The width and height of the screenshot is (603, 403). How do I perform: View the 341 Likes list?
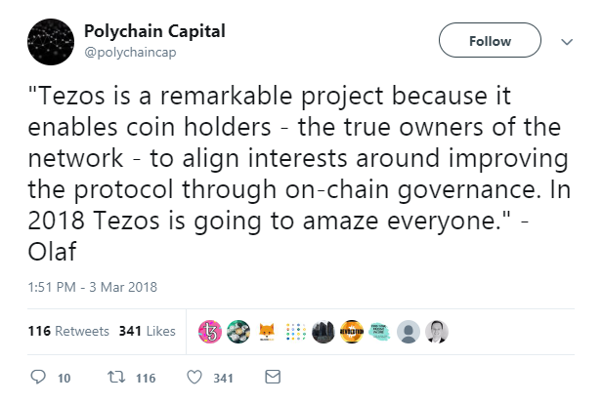[147, 331]
